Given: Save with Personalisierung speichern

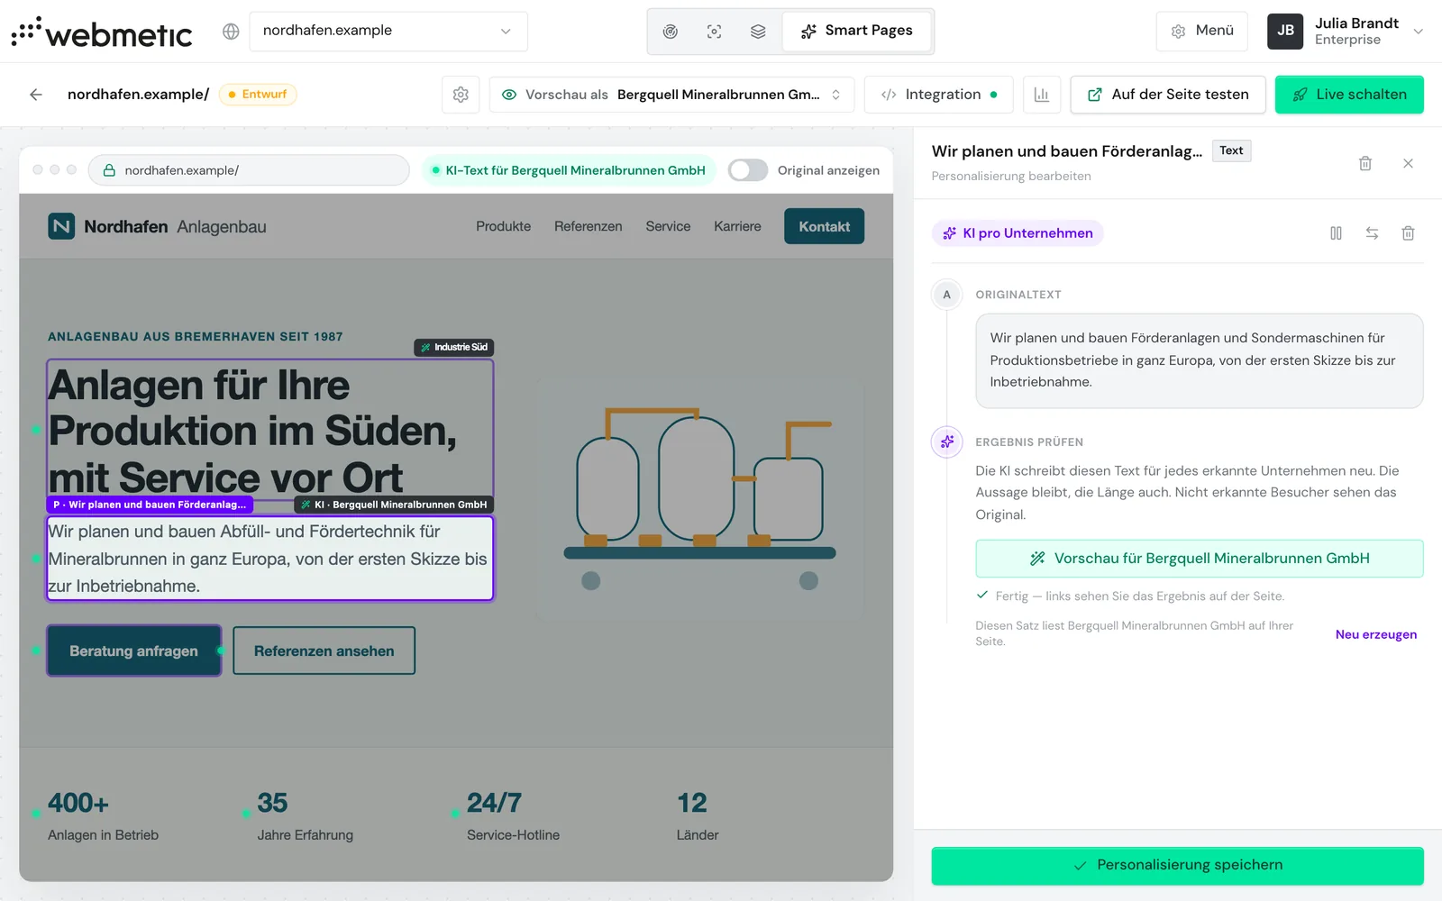Looking at the screenshot, I should (x=1178, y=866).
